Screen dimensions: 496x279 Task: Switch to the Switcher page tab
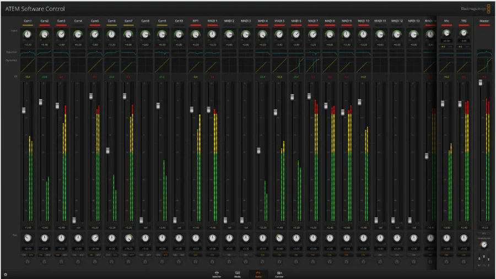(x=217, y=273)
